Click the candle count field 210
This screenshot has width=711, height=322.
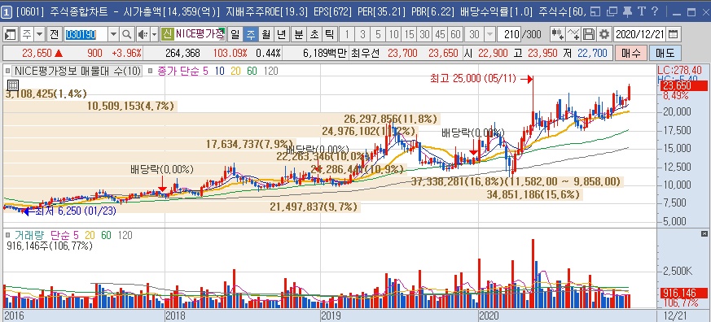pos(509,34)
